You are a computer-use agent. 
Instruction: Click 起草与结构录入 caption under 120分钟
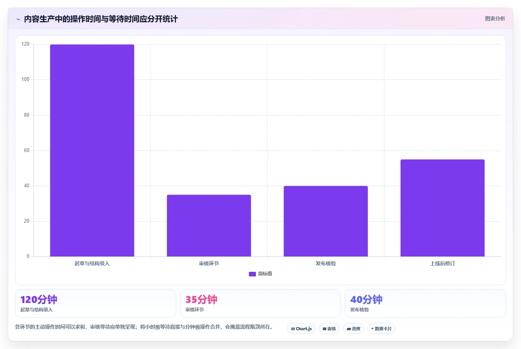pyautogui.click(x=37, y=310)
